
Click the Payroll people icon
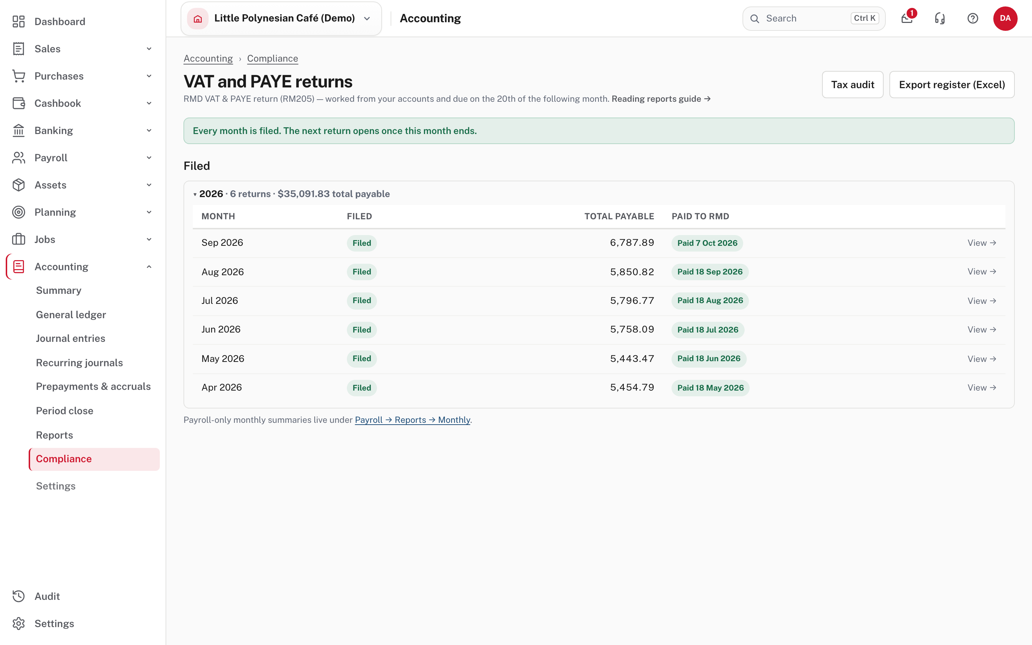point(18,158)
